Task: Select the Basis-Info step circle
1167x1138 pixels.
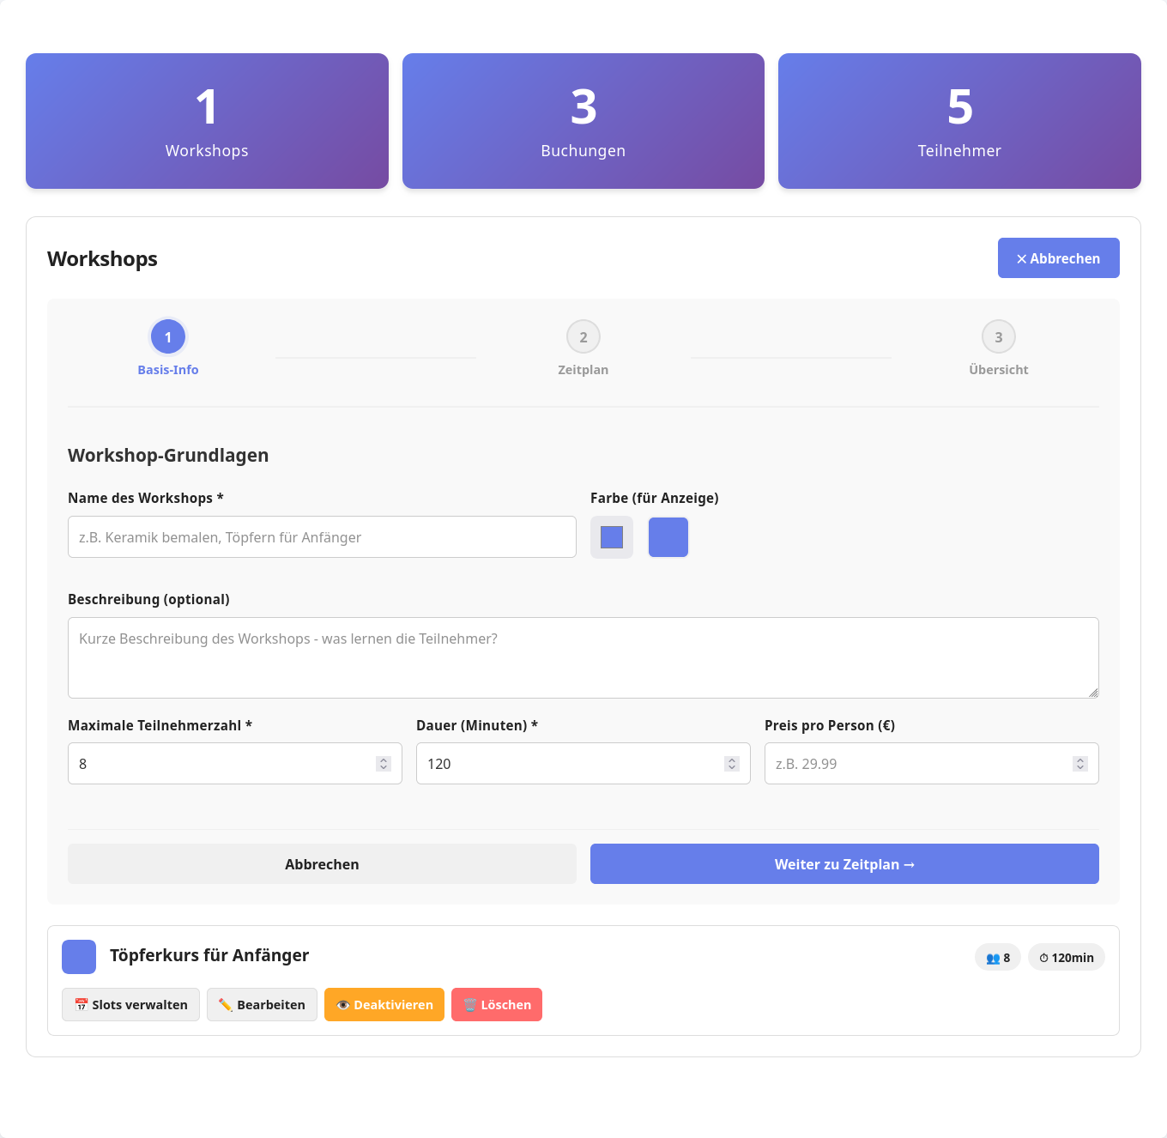Action: point(168,336)
